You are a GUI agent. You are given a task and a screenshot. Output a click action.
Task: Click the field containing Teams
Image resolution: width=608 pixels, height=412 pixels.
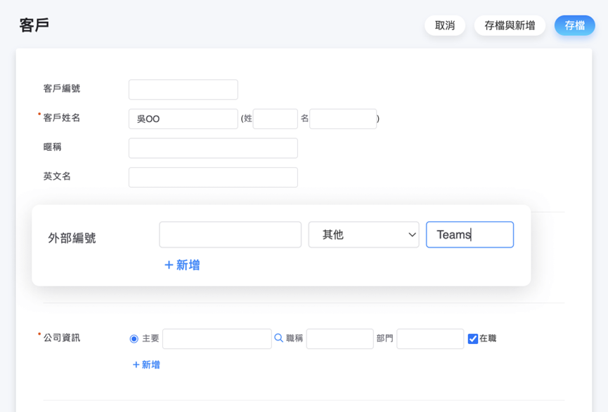click(x=470, y=234)
